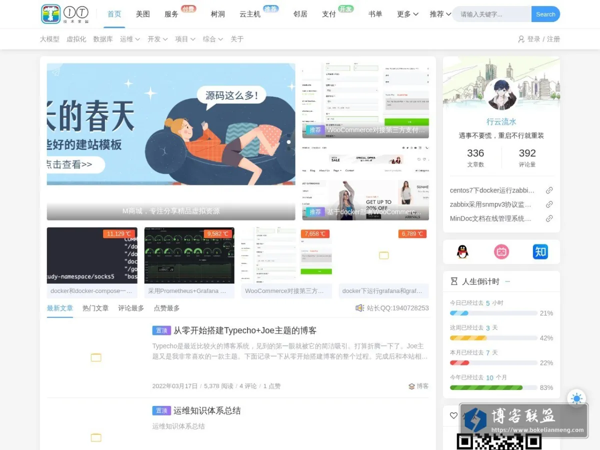
Task: Open the 7,658 ℃ WooCommerce hot article thumbnail
Action: [286, 255]
